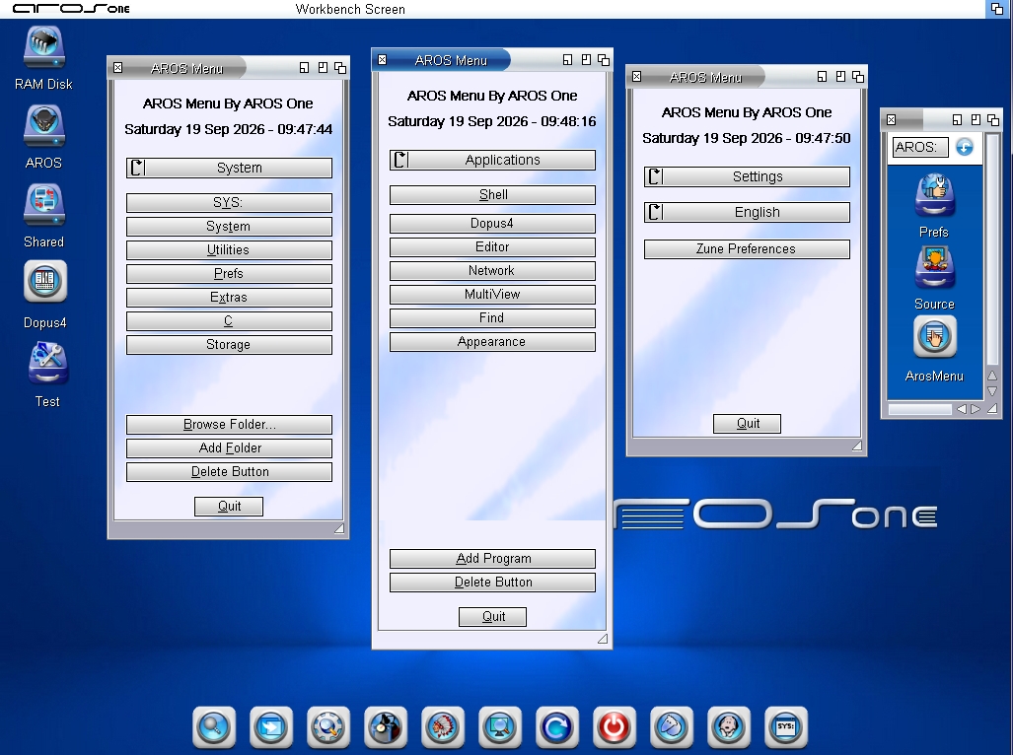Click horizontal scrollbar in drawer window
Screen dimensions: 1013x755
tap(920, 409)
